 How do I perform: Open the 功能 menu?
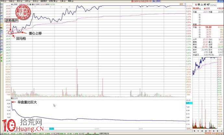(x=11, y=1)
